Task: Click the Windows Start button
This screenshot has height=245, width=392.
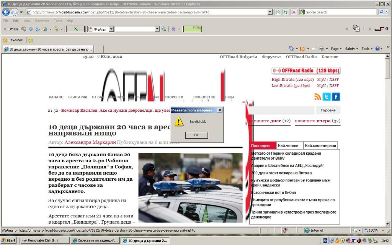Action: coord(8,240)
